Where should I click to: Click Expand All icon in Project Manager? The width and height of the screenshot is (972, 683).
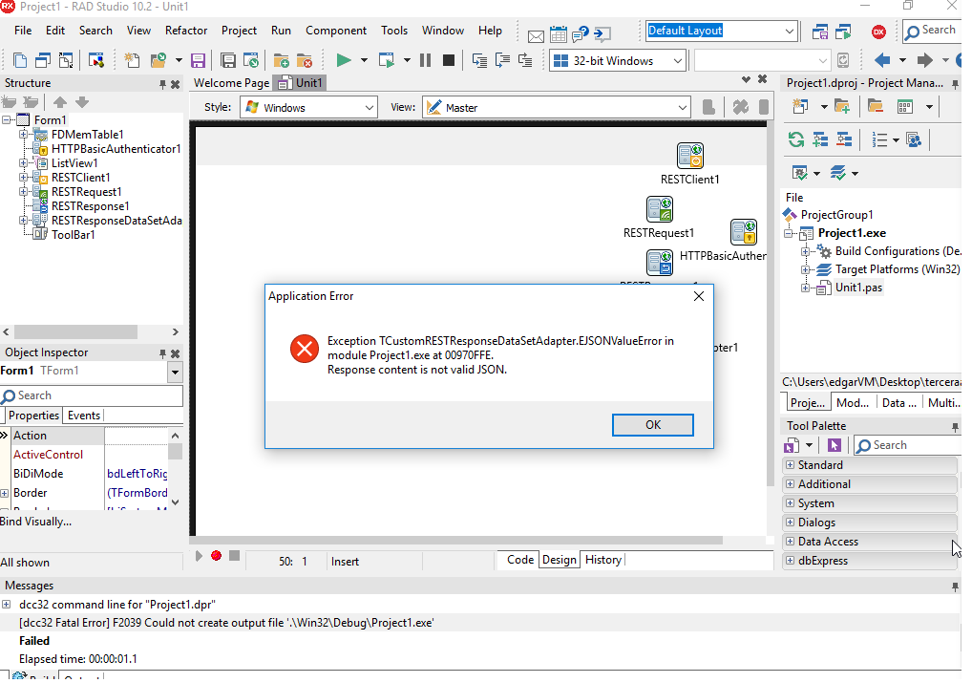(x=820, y=139)
